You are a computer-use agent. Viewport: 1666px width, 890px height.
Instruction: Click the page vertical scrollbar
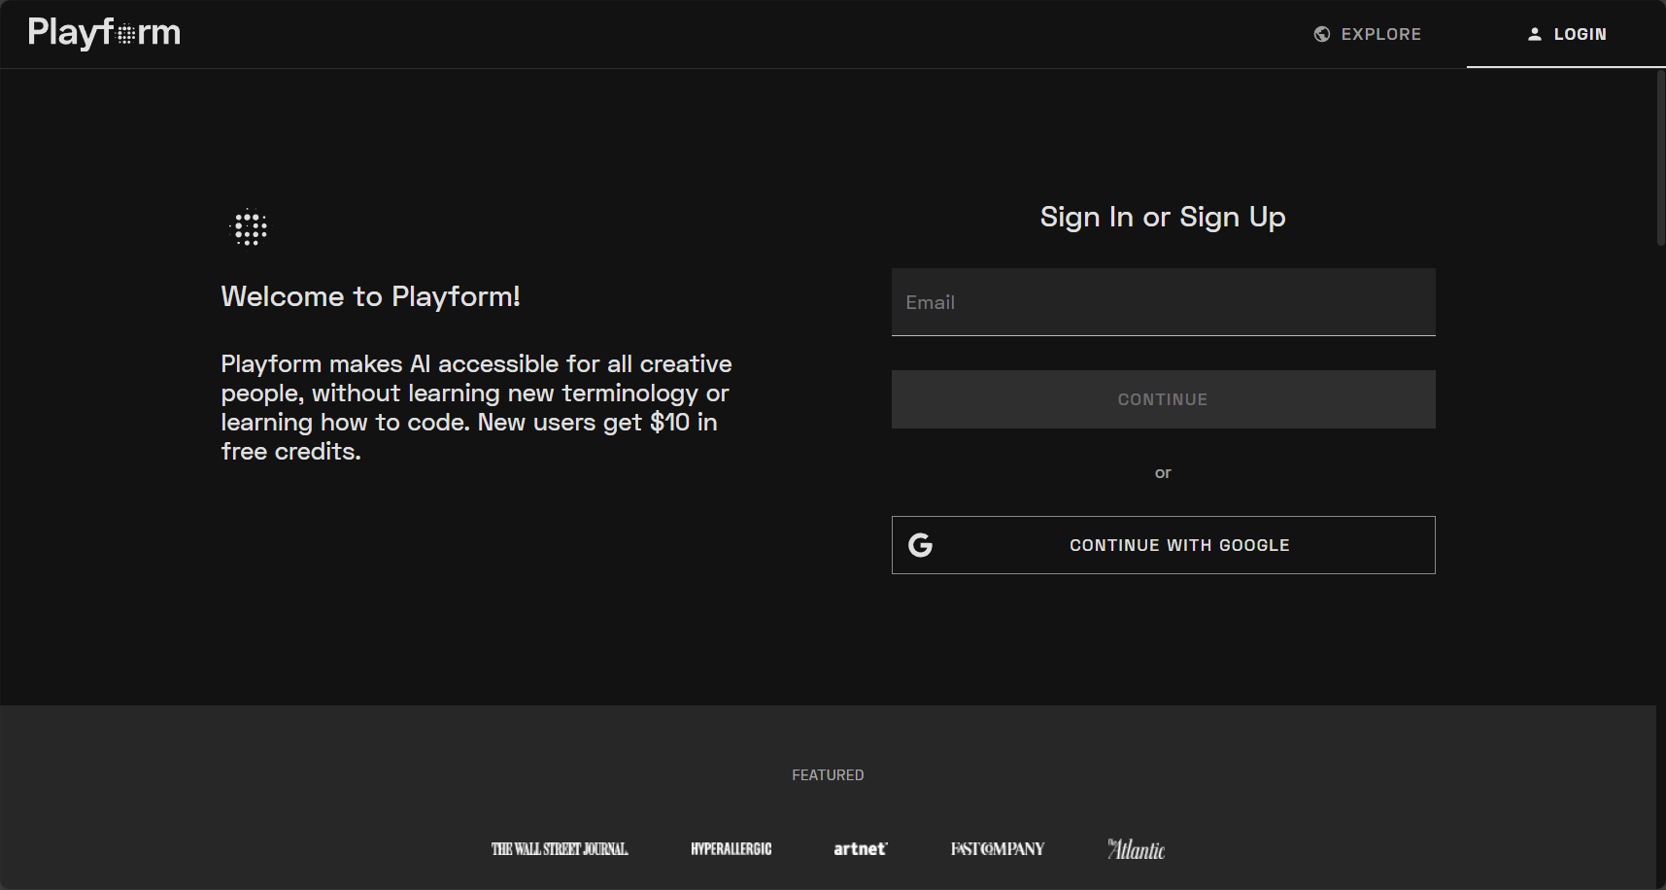click(1661, 157)
